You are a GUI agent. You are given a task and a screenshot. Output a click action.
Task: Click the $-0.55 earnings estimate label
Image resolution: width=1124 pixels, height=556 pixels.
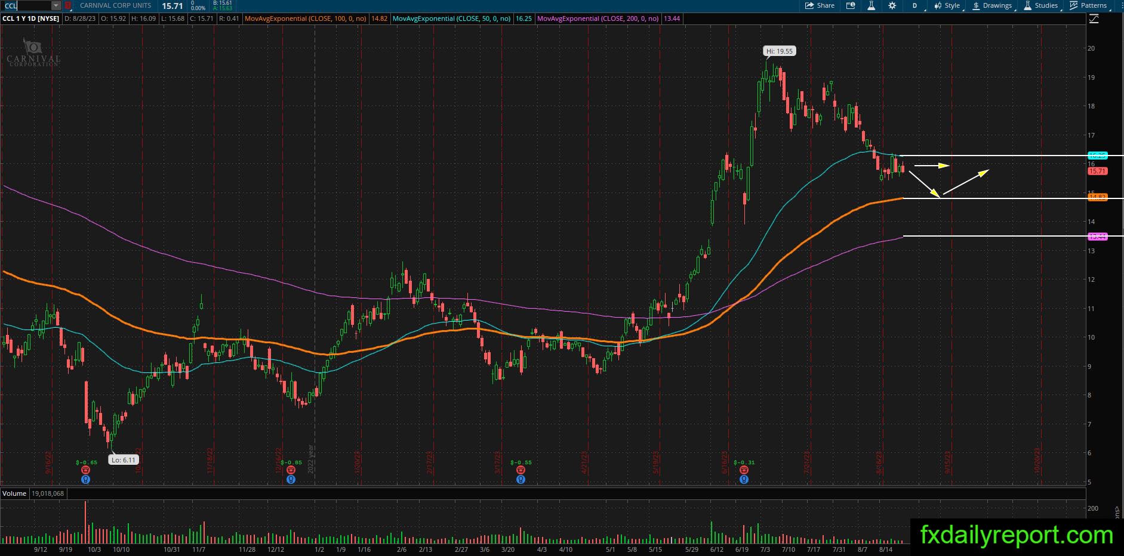[x=521, y=462]
